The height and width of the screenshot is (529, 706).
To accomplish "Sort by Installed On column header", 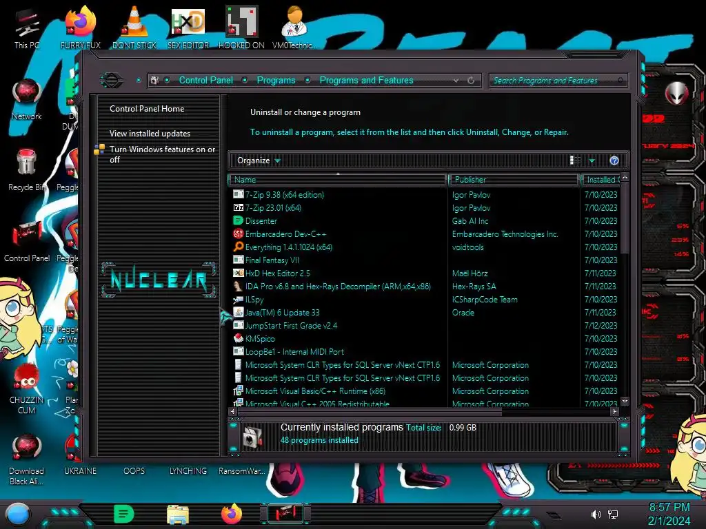I will point(601,180).
